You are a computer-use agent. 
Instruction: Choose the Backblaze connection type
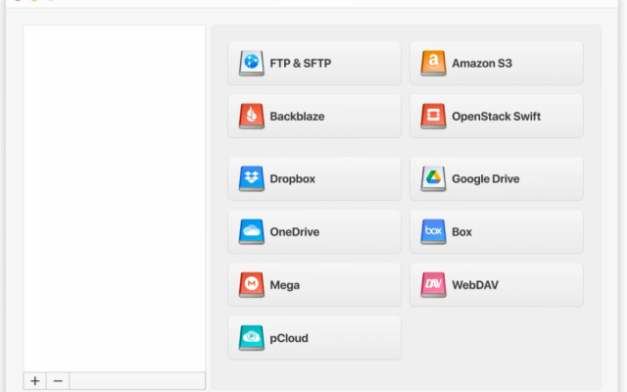click(314, 117)
